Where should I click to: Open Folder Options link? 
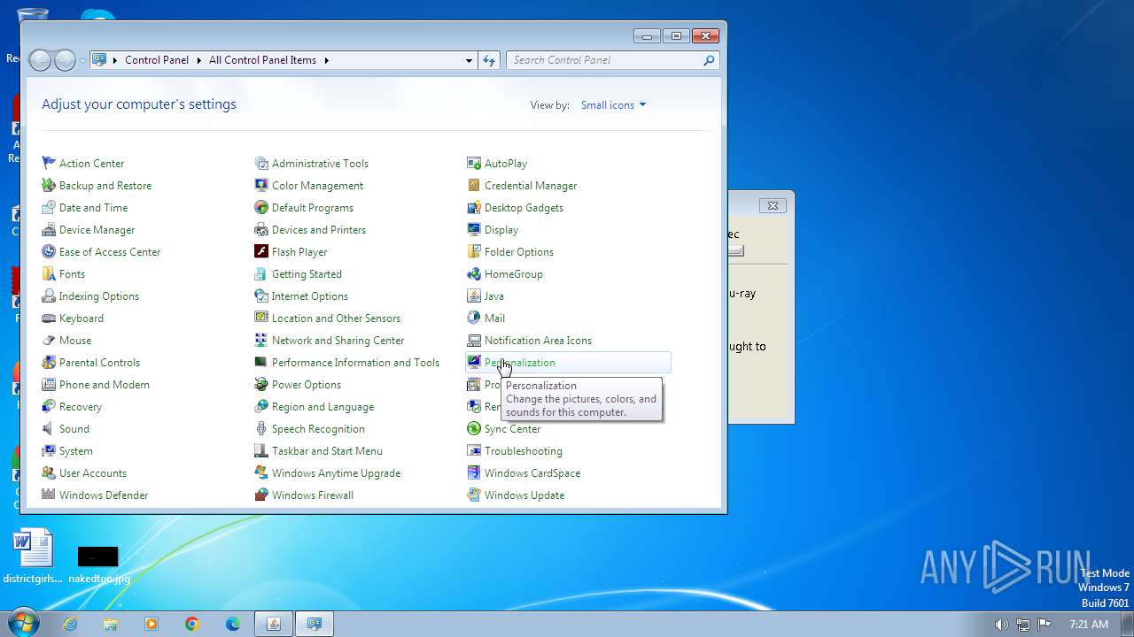pos(519,251)
